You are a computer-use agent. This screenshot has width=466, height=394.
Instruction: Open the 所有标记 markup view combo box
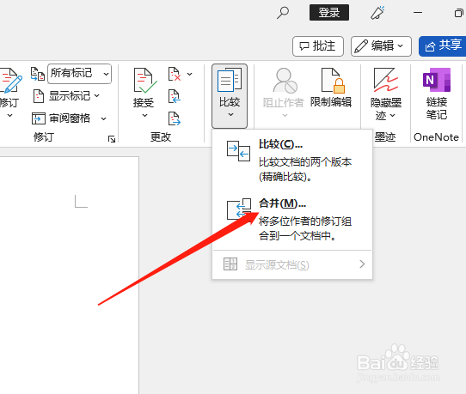[79, 73]
